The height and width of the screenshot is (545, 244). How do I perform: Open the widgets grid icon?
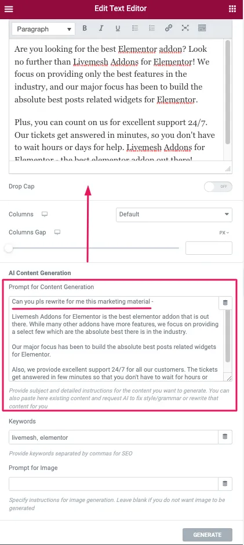[232, 9]
